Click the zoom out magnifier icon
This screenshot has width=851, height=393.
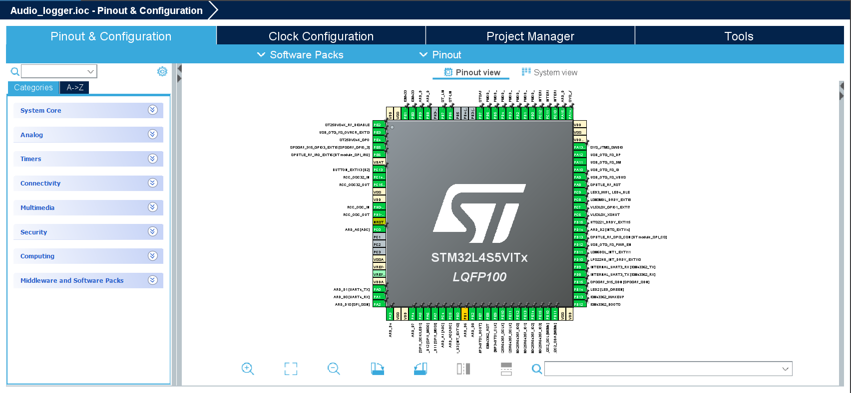pyautogui.click(x=334, y=369)
